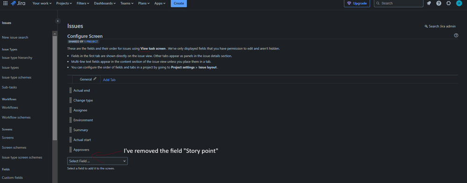
Task: Expand the Projects menu
Action: click(64, 3)
